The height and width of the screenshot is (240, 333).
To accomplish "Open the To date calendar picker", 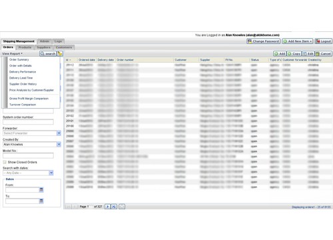I will tap(41, 201).
